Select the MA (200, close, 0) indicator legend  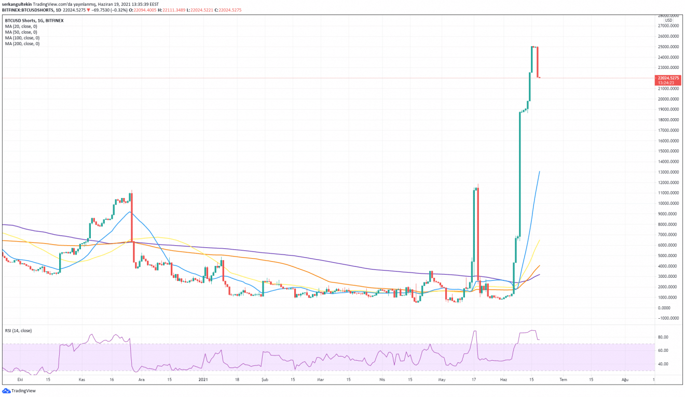tap(22, 44)
